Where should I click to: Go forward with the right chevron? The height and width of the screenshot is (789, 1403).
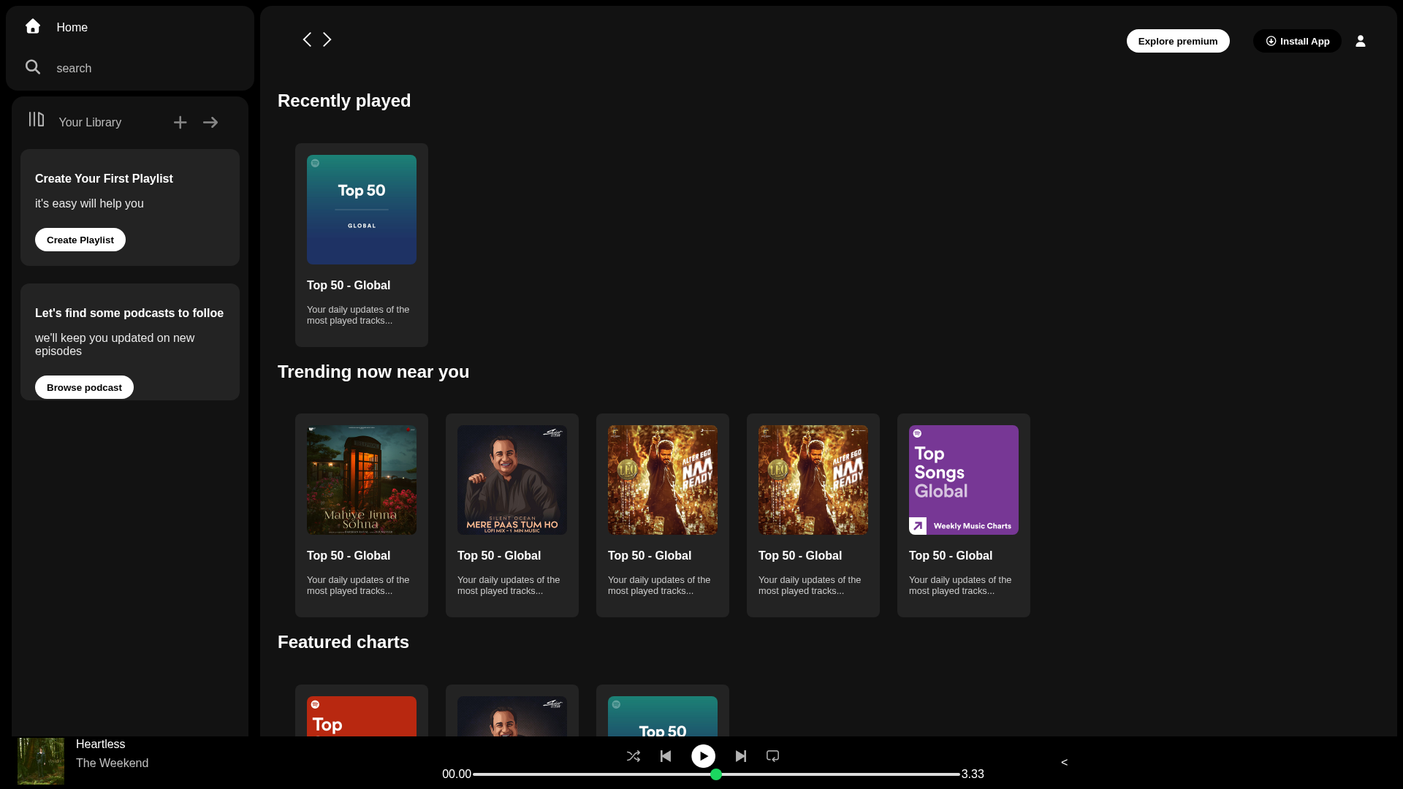pos(327,39)
